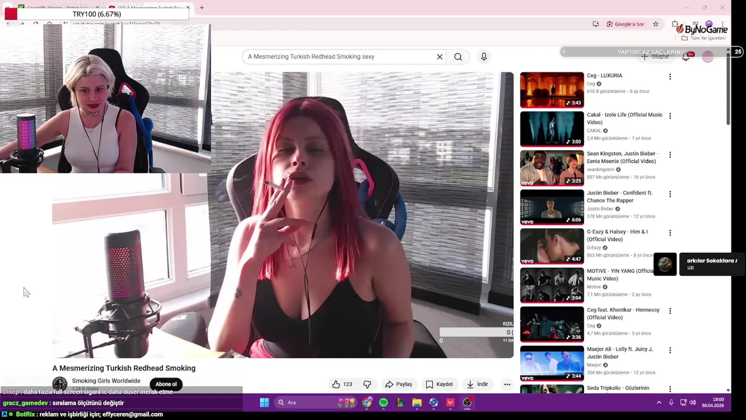746x420 pixels.
Task: Click Maejor channel name
Action: coord(594,365)
